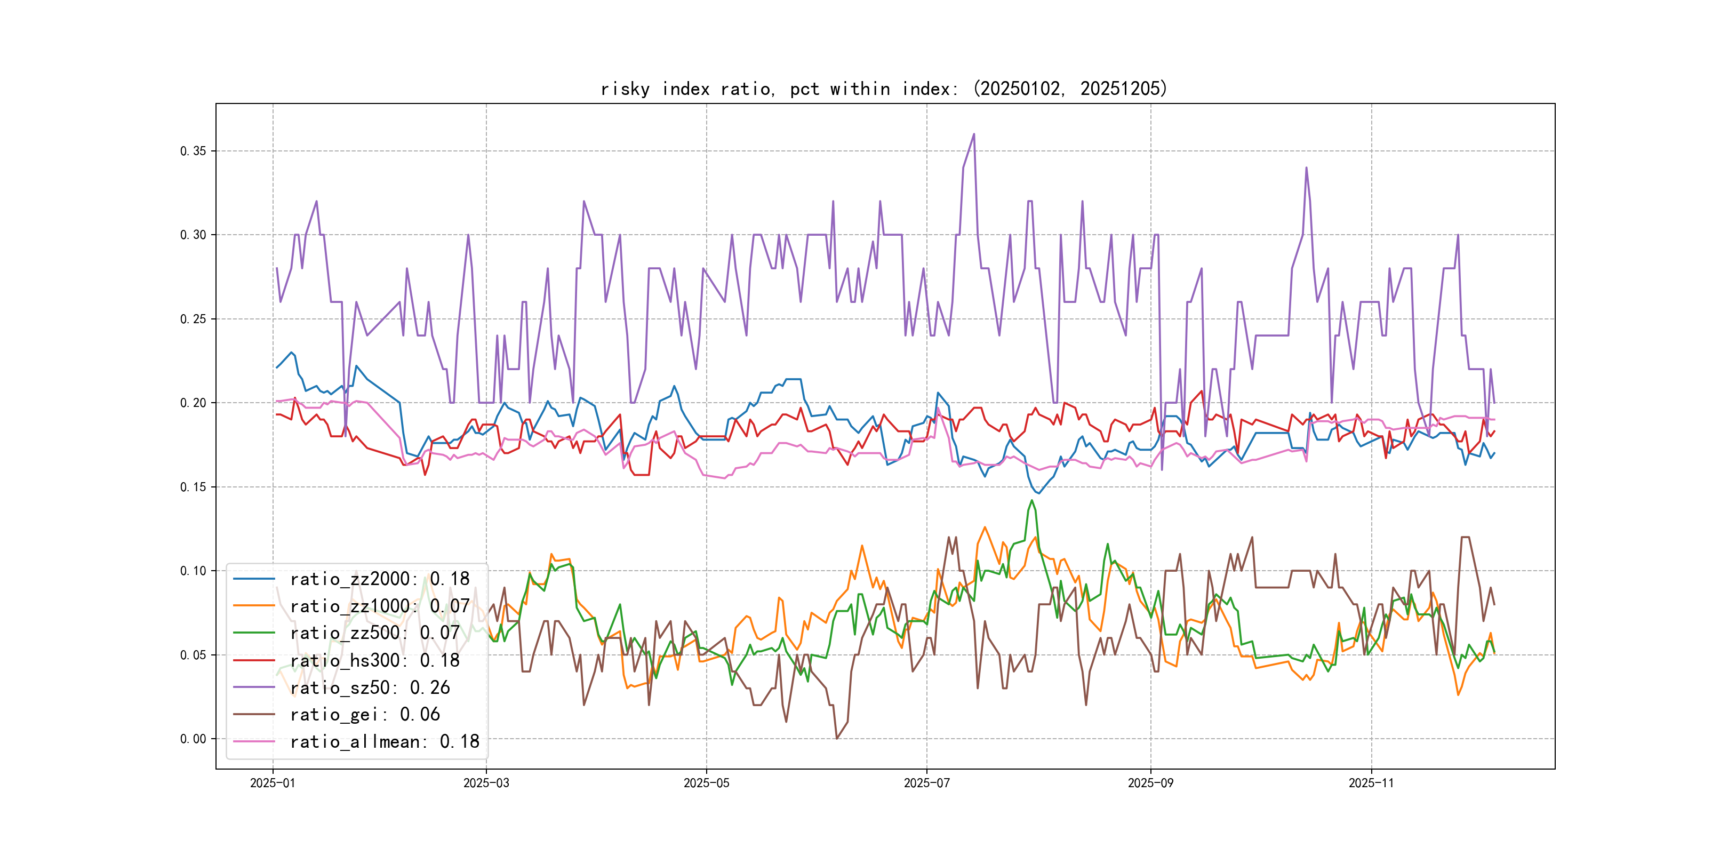Click the 0.35 y-axis tick label
Viewport: 1728px width, 864px height.
pos(193,151)
